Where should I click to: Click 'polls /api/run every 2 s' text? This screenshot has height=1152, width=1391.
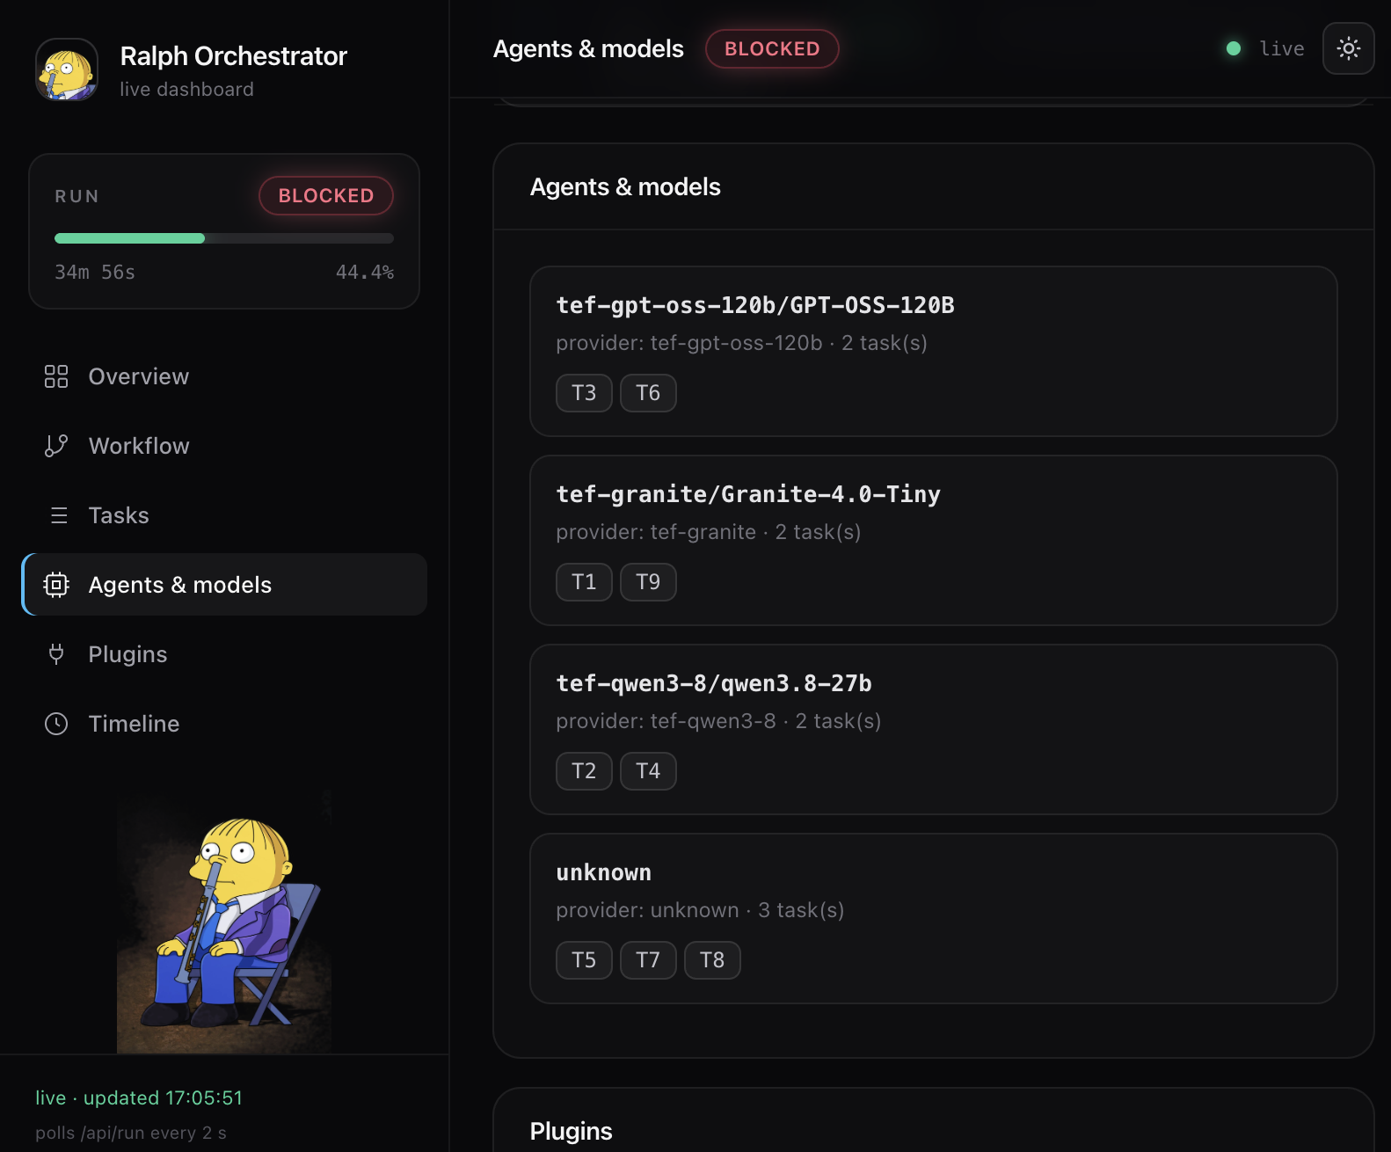[131, 1133]
